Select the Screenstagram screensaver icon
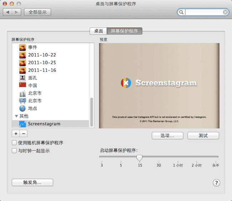232x201 pixels. (x=23, y=124)
